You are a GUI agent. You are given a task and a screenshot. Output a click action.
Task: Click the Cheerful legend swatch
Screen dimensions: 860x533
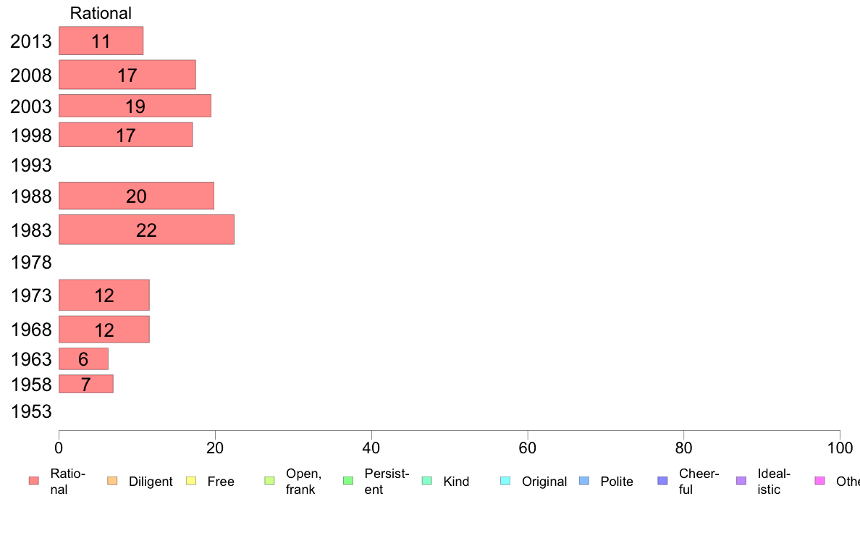pyautogui.click(x=662, y=482)
